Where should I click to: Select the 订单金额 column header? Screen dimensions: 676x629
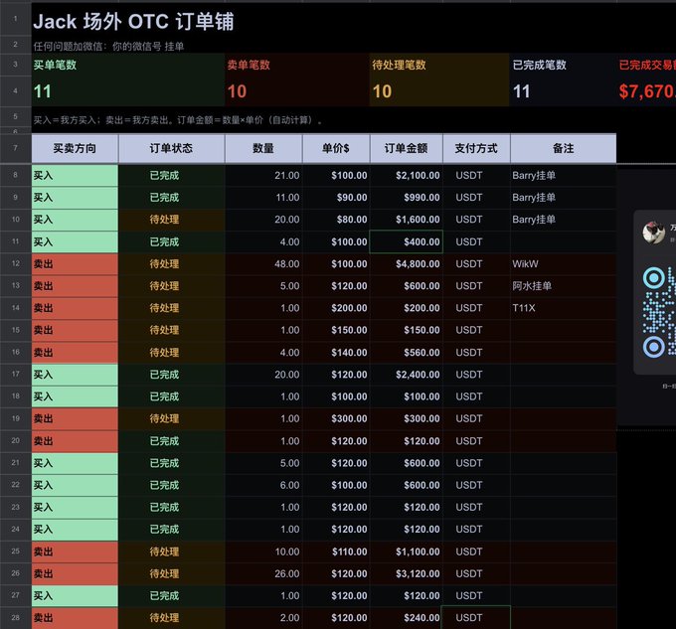pyautogui.click(x=407, y=148)
